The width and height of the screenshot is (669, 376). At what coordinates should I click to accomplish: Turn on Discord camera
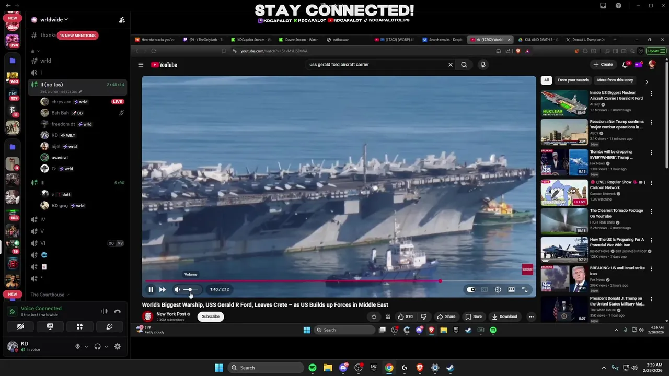click(20, 326)
